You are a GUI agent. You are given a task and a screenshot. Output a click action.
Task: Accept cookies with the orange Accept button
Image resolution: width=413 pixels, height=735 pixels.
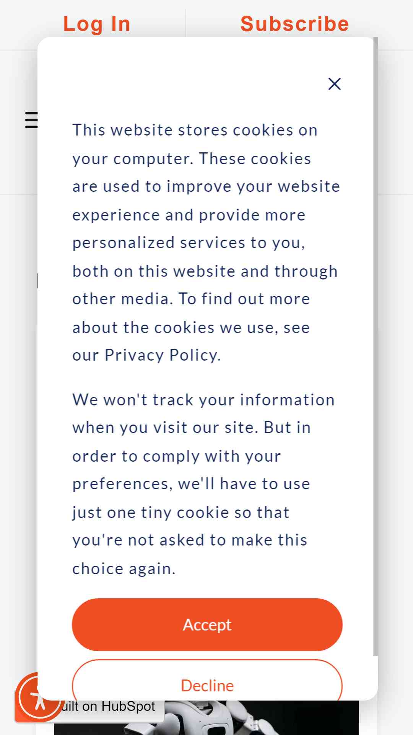pyautogui.click(x=207, y=625)
